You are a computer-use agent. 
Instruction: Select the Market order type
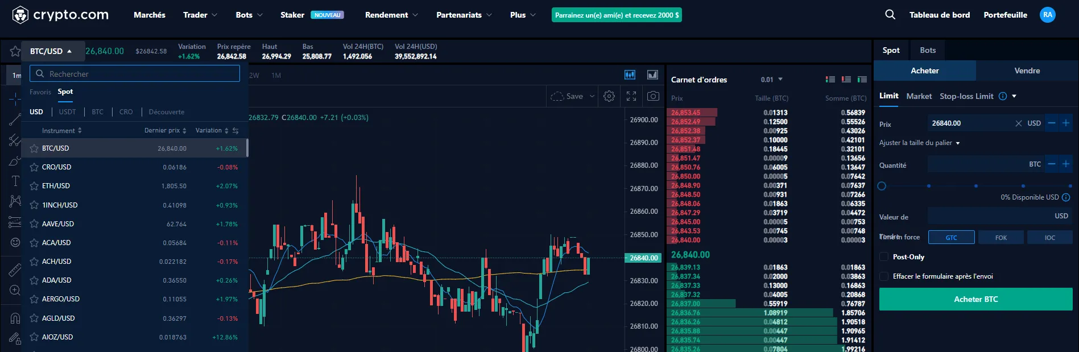click(x=919, y=96)
